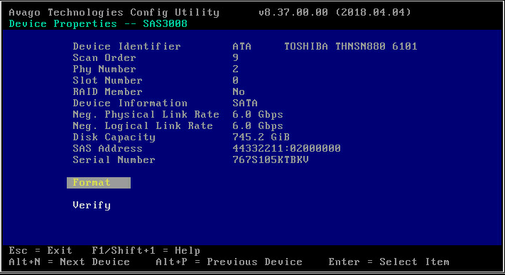The height and width of the screenshot is (275, 505).
Task: Click the Neg. Physical Link Rate label
Action: tap(146, 115)
